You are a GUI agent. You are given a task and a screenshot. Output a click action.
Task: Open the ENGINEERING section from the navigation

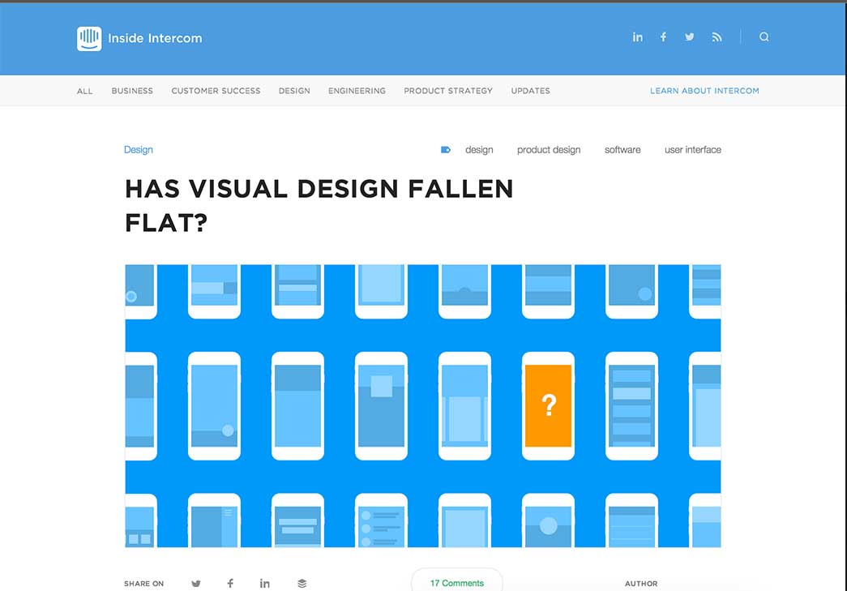357,91
